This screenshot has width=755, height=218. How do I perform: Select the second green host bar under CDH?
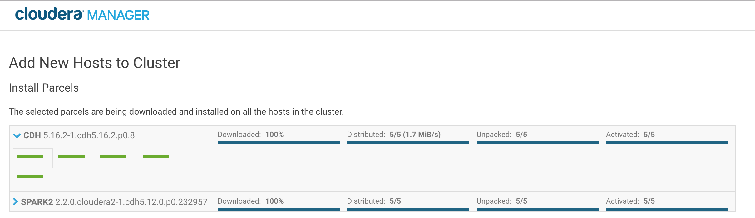72,156
